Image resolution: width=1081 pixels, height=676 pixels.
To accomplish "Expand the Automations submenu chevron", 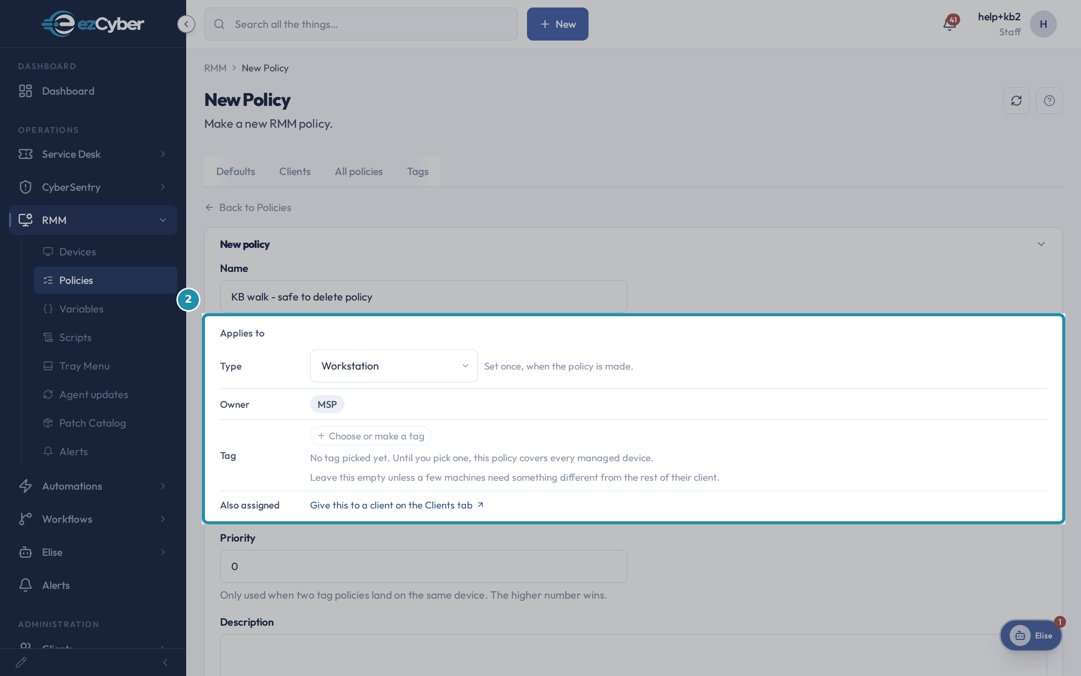I will point(163,486).
